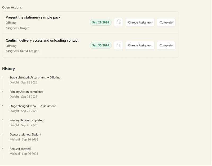Viewport: 212px width, 166px height.
Task: Select 'Owner assigned: Dwight' history entry
Action: 25,134
